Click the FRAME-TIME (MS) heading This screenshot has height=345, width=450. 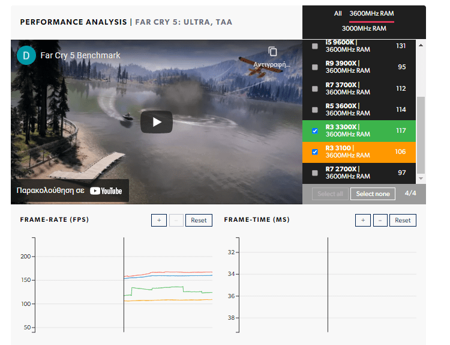click(x=257, y=219)
